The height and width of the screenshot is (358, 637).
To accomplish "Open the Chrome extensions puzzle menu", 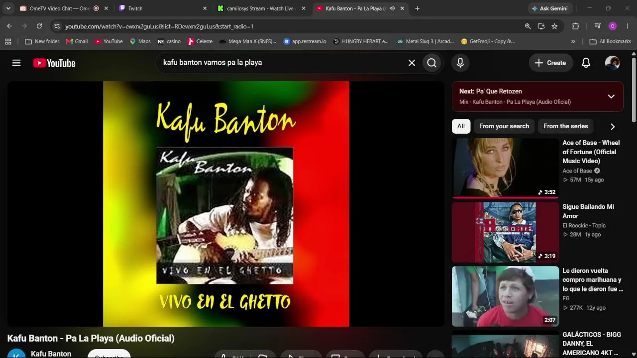I will (576, 26).
